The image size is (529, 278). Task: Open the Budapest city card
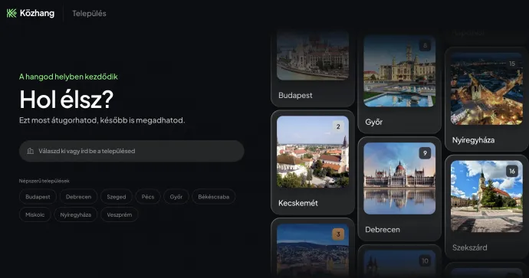[x=313, y=68]
